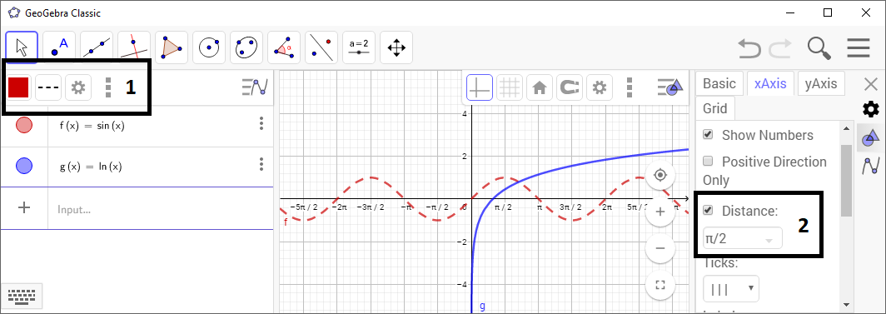Image resolution: width=886 pixels, height=314 pixels.
Task: Select the Polygon tool
Action: click(172, 47)
